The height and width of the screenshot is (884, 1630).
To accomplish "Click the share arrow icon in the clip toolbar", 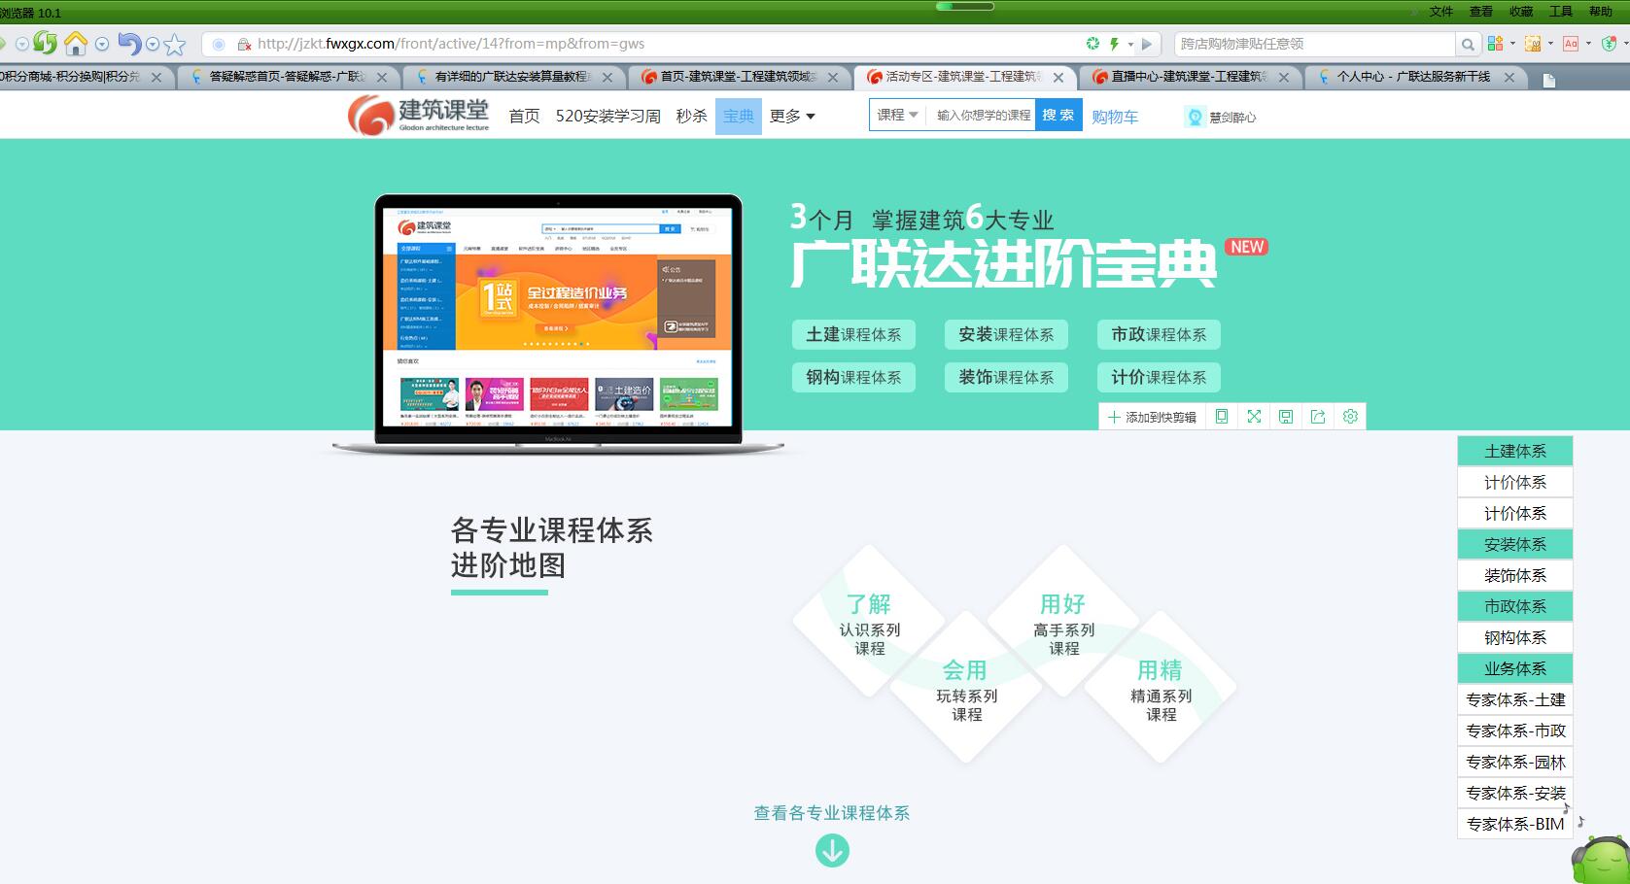I will tap(1318, 417).
